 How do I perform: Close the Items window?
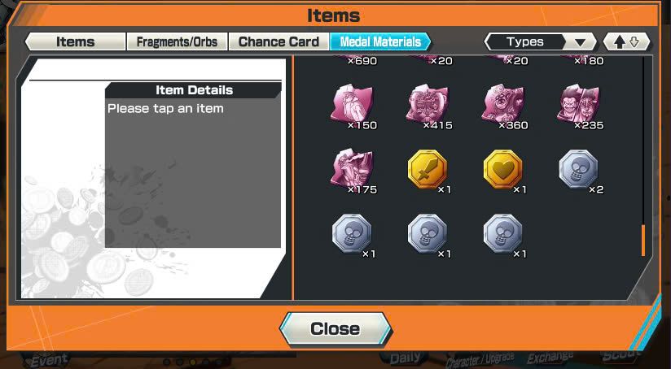[x=335, y=329]
